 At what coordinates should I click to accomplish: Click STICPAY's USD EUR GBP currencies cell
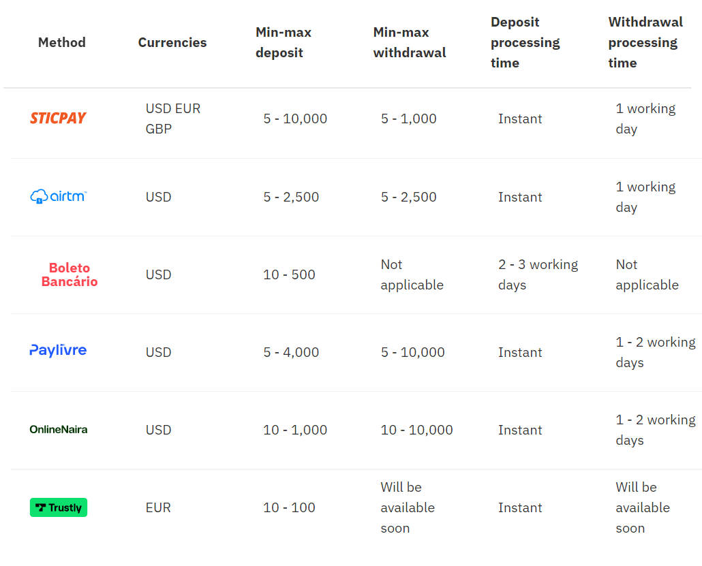(172, 119)
